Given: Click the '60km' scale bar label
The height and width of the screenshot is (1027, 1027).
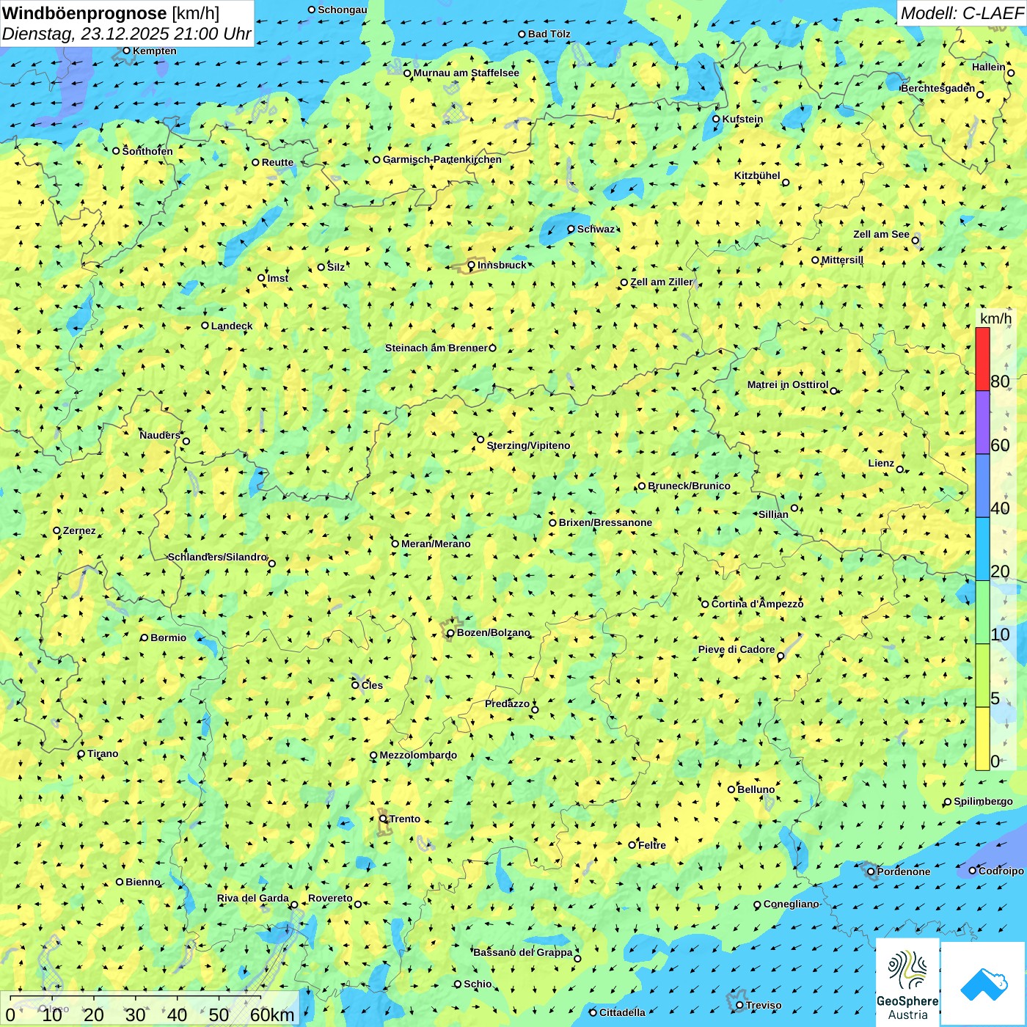Looking at the screenshot, I should pyautogui.click(x=272, y=1015).
